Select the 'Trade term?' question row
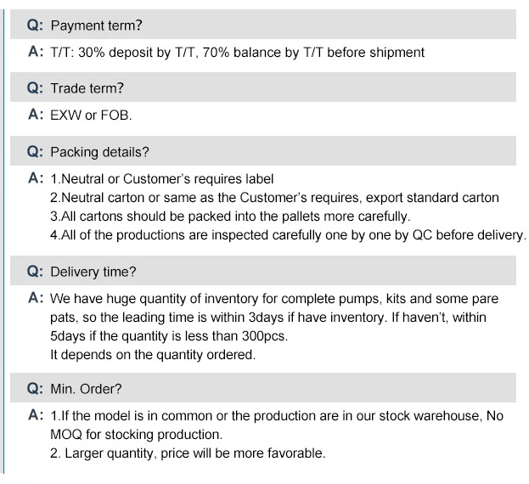 (x=263, y=87)
